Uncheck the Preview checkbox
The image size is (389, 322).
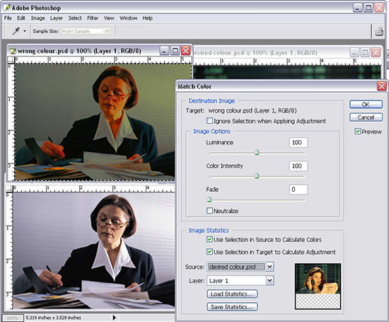pyautogui.click(x=357, y=132)
